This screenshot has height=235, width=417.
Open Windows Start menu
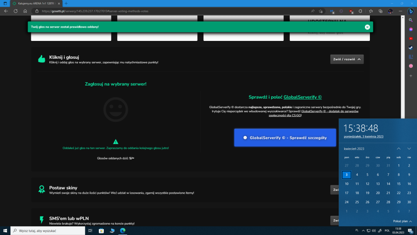[x=5, y=231]
